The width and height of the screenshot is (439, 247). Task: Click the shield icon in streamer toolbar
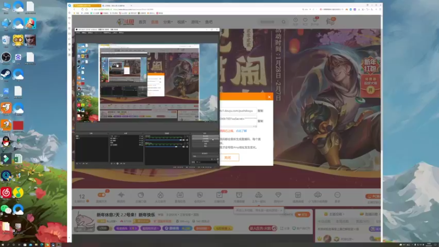[200, 195]
